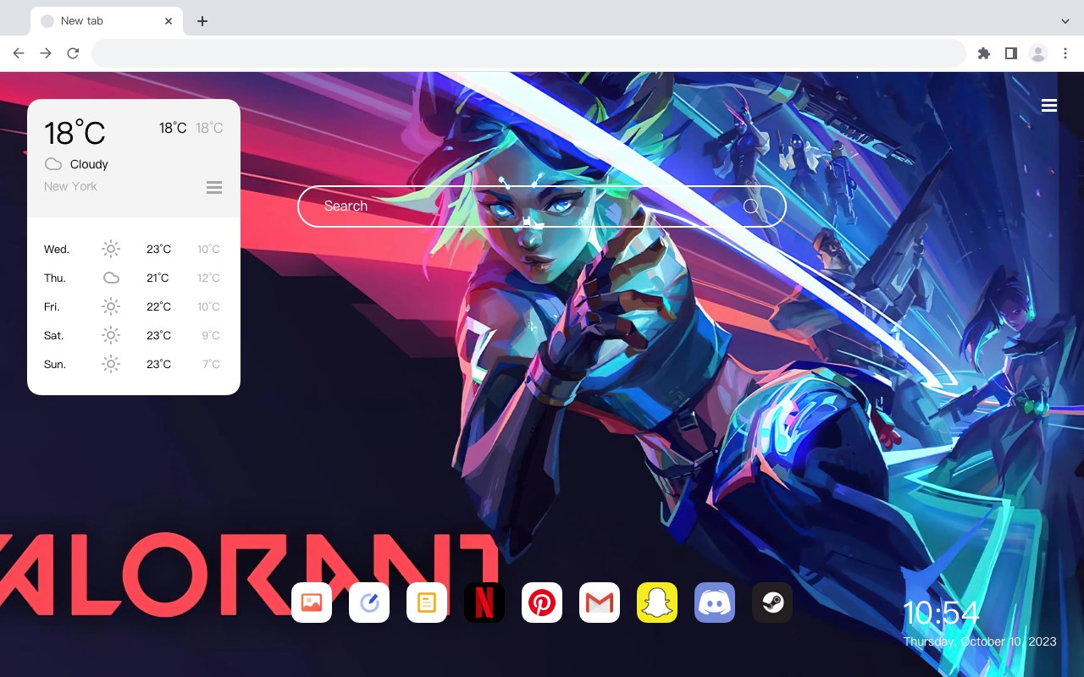Launch the Netflix shortcut
This screenshot has width=1084, height=677.
484,603
